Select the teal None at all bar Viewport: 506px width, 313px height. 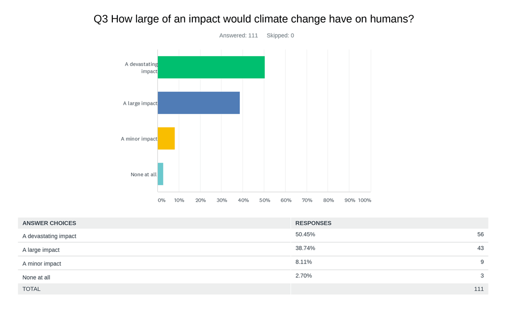[x=160, y=174]
